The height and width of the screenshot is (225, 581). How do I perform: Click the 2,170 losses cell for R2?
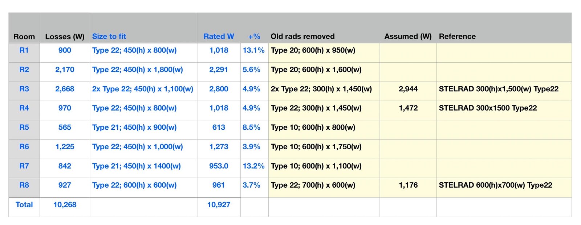[65, 70]
